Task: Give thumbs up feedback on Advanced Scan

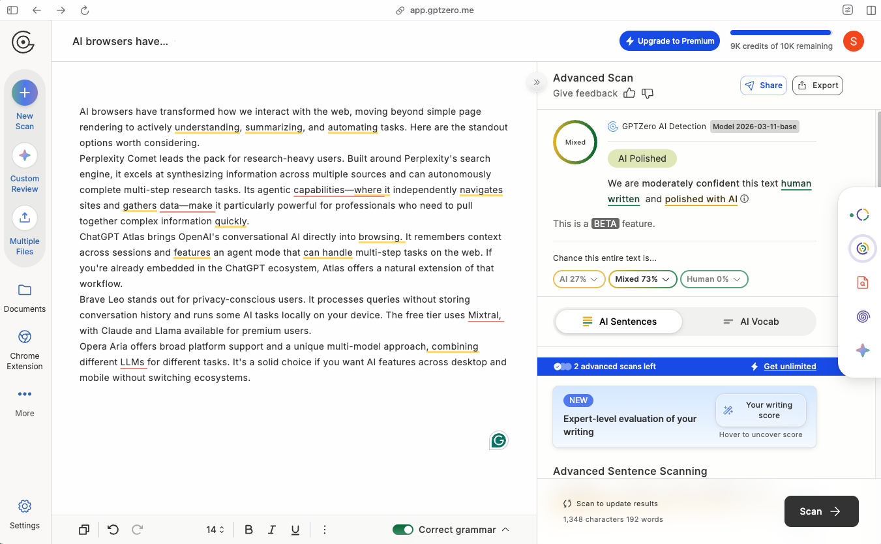Action: (629, 93)
